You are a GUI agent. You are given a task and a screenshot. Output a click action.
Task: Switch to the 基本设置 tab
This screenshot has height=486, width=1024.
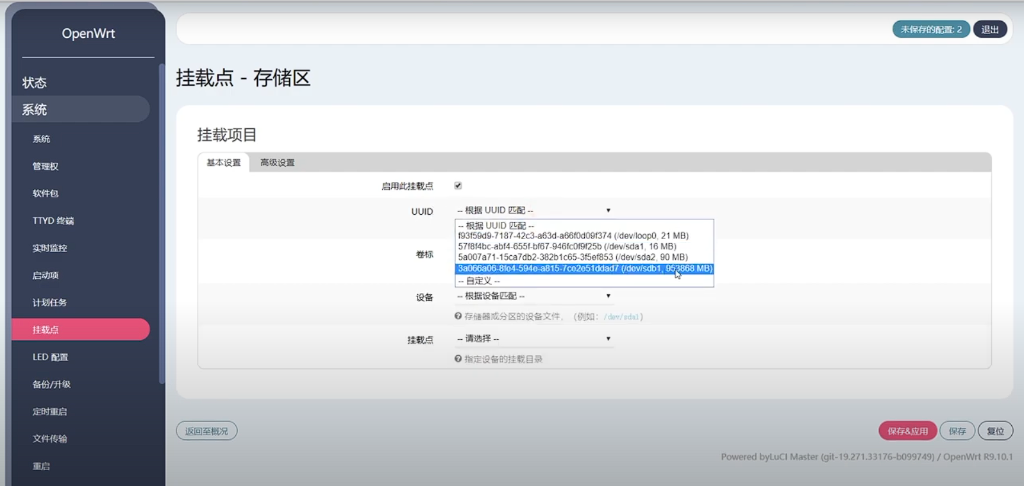[224, 163]
